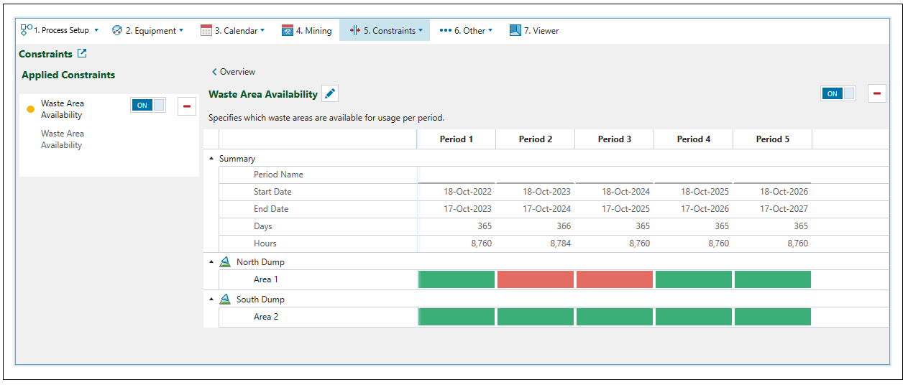Open the Constraints dropdown arrow
908x385 pixels.
[x=421, y=31]
